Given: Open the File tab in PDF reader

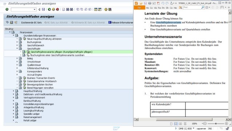Looking at the screenshot, I should (139, 8).
